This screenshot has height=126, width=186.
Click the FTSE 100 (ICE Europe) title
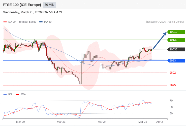[22, 5]
